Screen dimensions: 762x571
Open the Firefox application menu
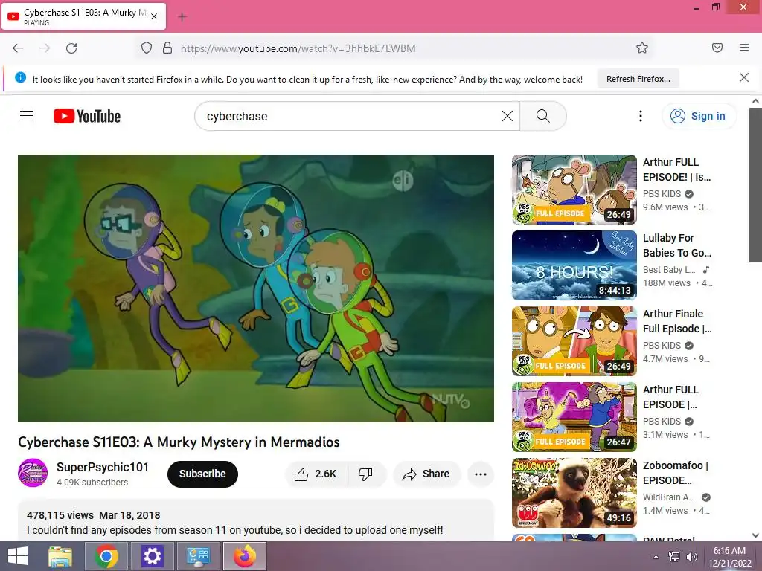tap(744, 48)
